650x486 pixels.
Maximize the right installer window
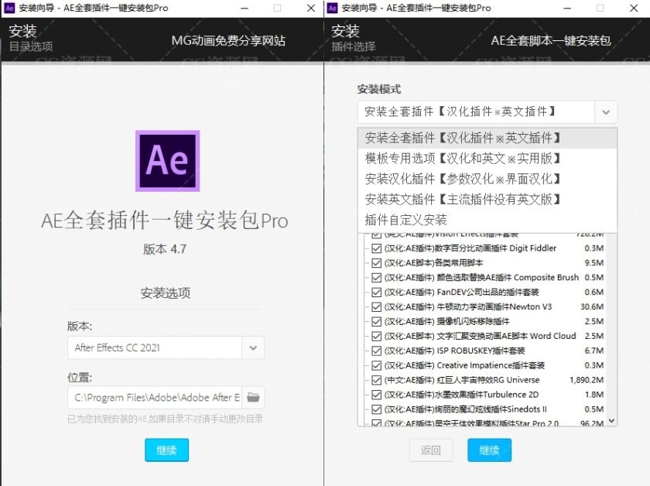coord(600,8)
